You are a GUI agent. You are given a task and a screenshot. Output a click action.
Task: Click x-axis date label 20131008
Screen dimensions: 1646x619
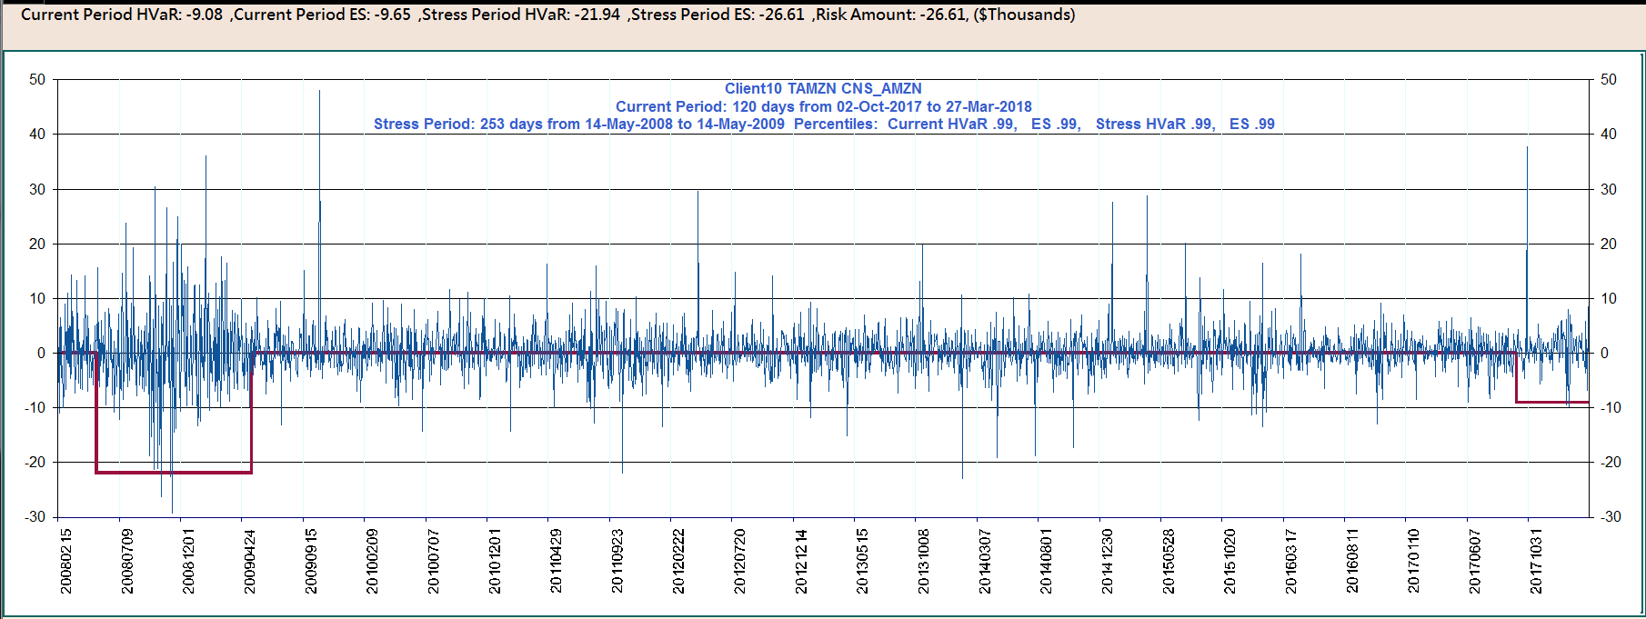[924, 562]
